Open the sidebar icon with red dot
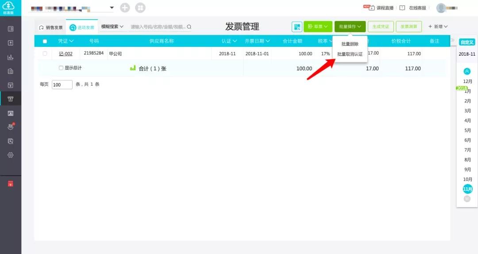Image resolution: width=478 pixels, height=254 pixels. point(11,126)
